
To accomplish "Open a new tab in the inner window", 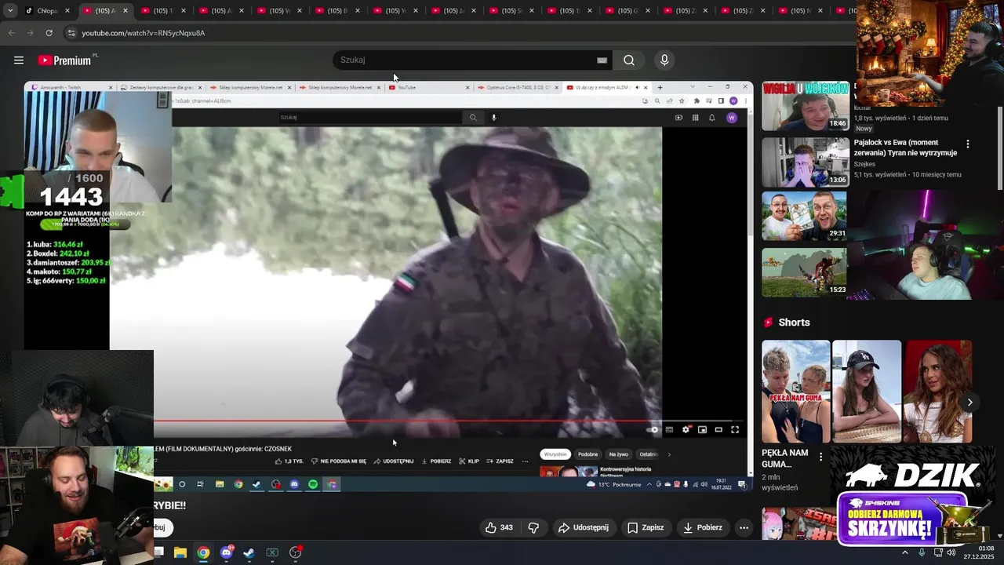I will pos(660,87).
